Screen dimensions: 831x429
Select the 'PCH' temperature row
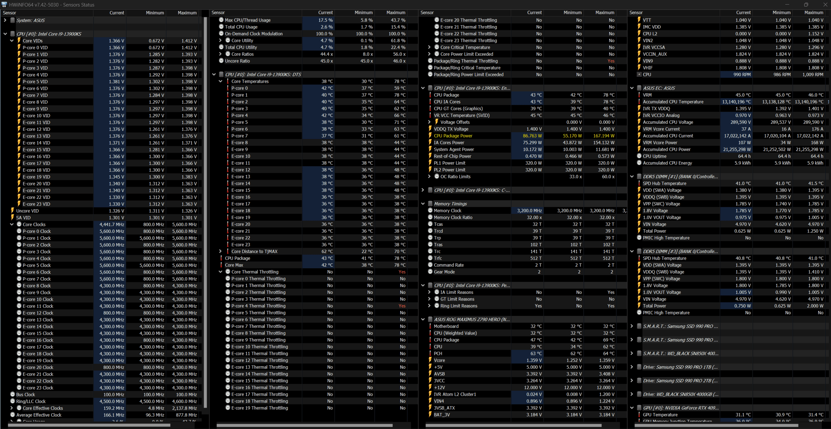(522, 354)
